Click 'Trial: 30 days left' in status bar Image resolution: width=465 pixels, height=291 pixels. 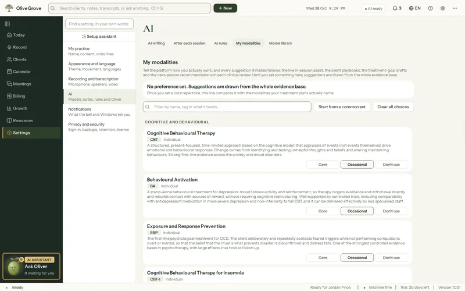coord(414,288)
